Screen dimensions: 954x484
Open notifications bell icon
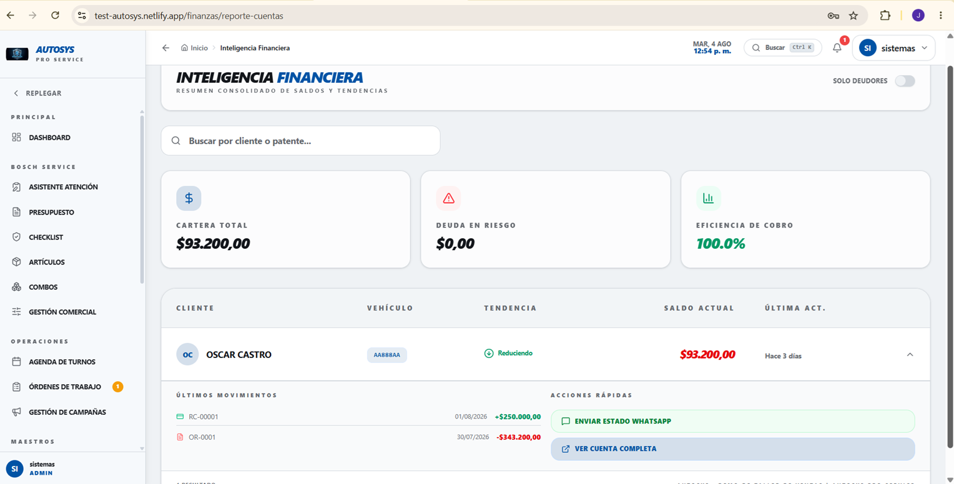[837, 48]
